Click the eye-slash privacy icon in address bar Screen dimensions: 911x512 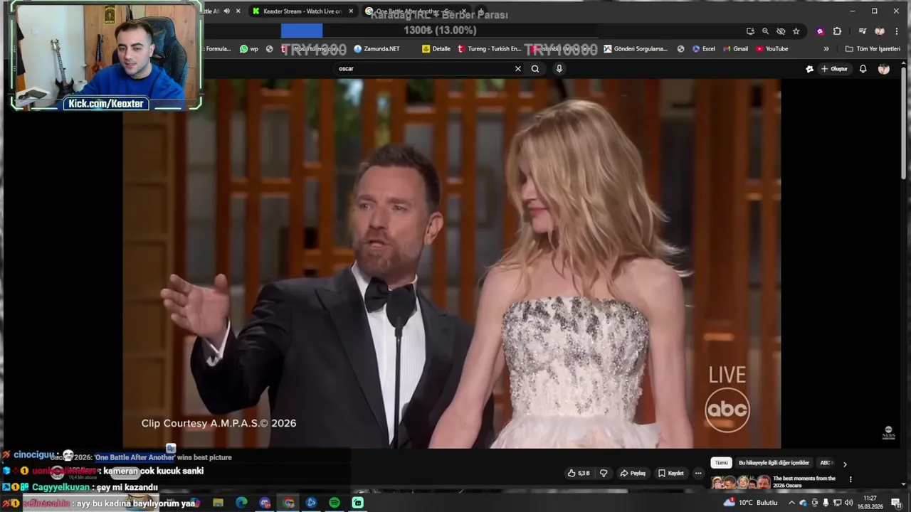tap(781, 31)
